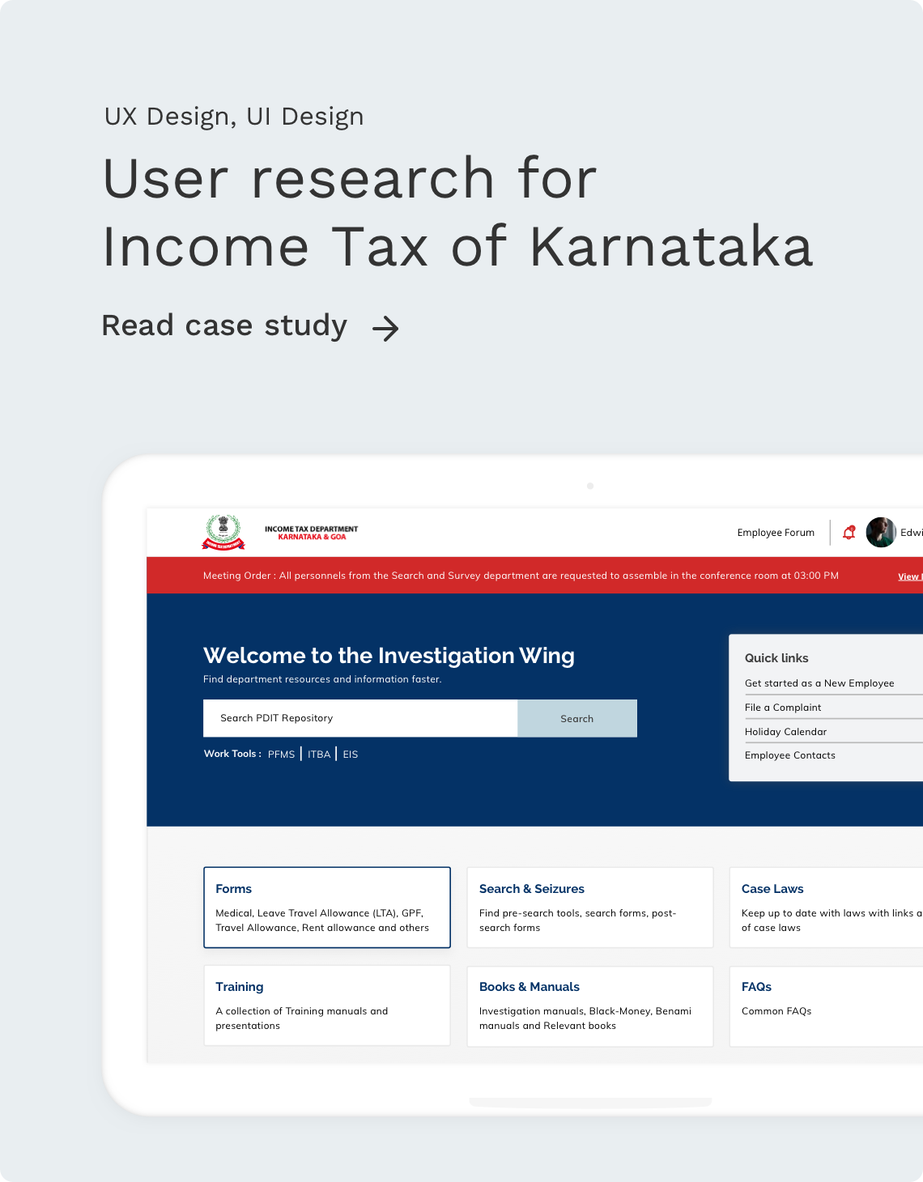
Task: Open the Forms card
Action: point(326,907)
